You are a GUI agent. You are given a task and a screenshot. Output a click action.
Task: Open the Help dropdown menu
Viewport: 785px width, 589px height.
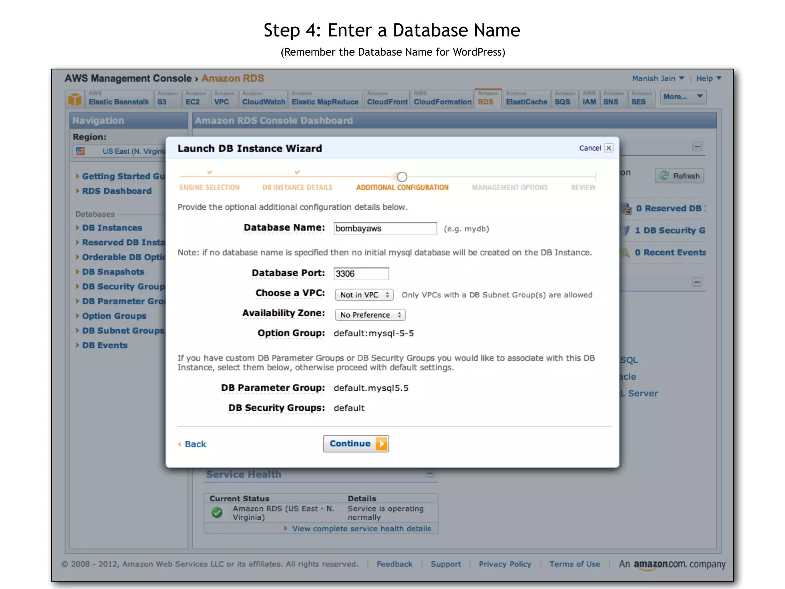point(709,78)
